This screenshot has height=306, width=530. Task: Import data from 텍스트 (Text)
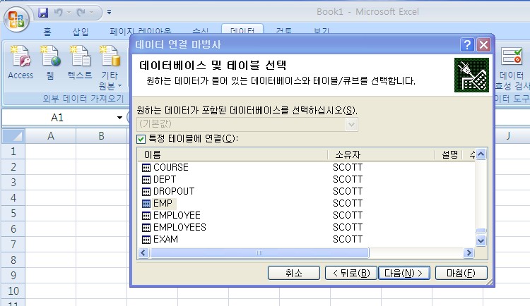coord(80,63)
